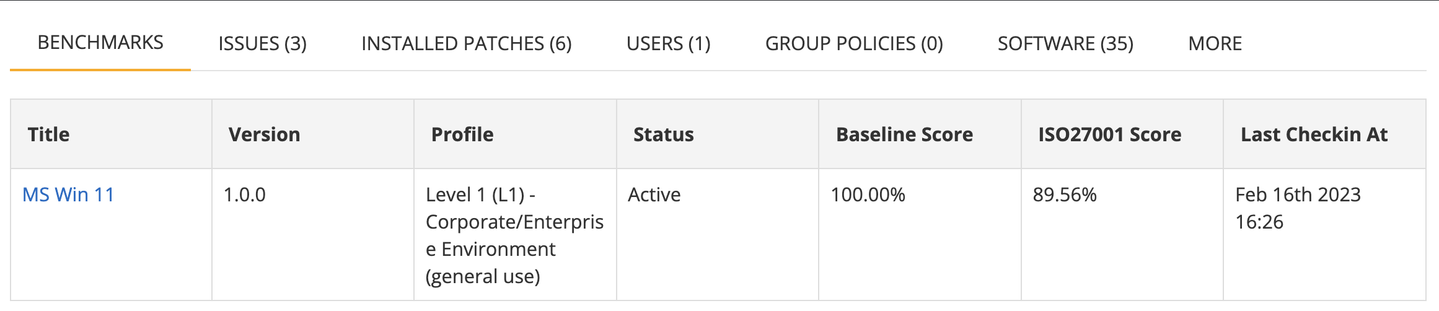Click the 100.00% baseline score value
1439x311 pixels.
868,195
